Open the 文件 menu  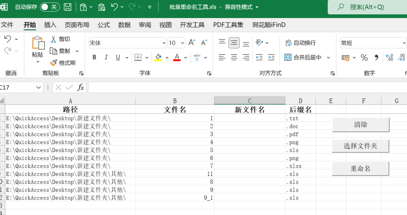click(7, 25)
